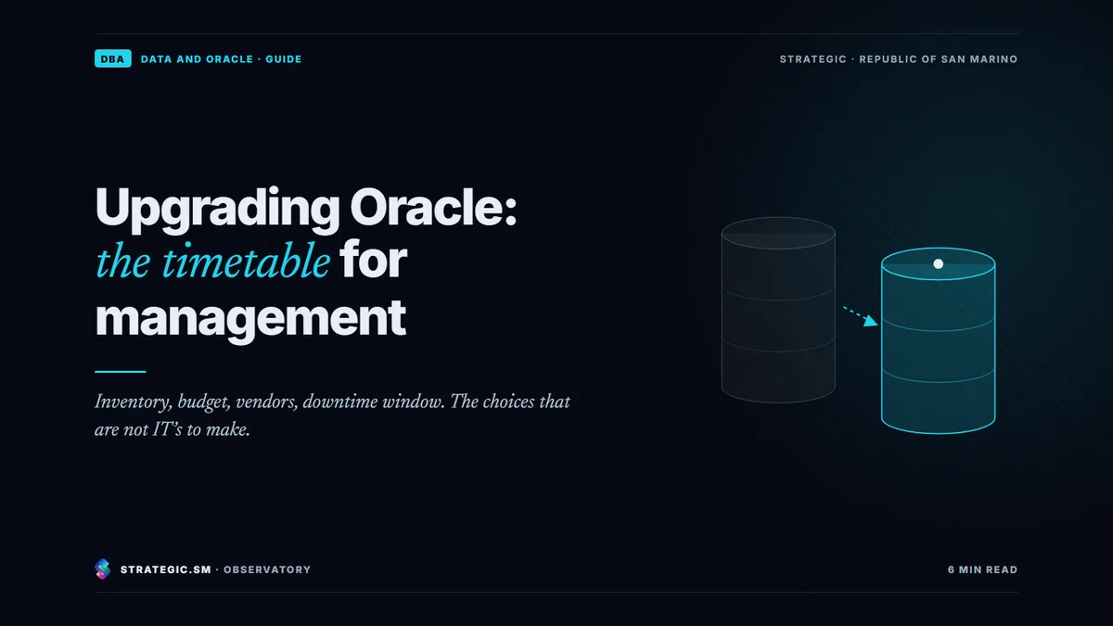This screenshot has width=1113, height=626.
Task: Click 'STRATEGIC · REPUBLIC OF SAN MARINO' header text
Action: click(898, 59)
